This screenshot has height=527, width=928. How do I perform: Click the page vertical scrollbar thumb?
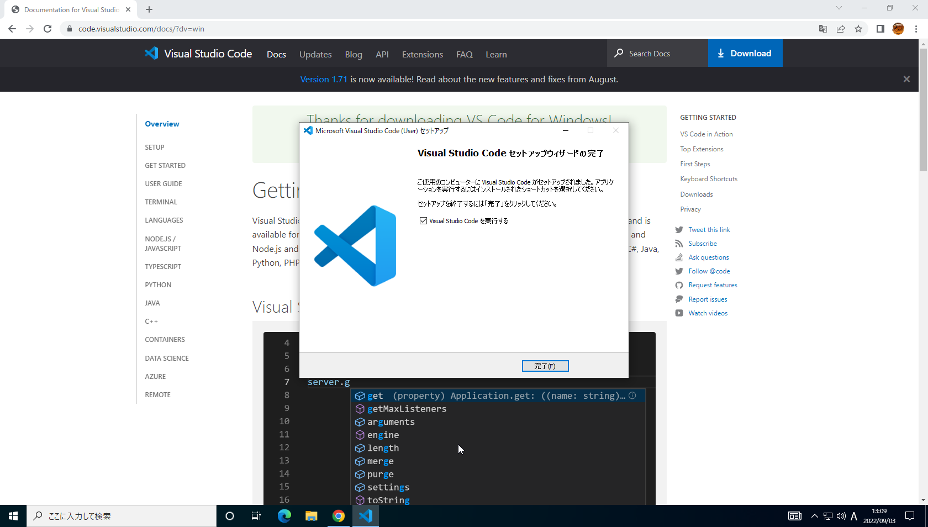923,110
